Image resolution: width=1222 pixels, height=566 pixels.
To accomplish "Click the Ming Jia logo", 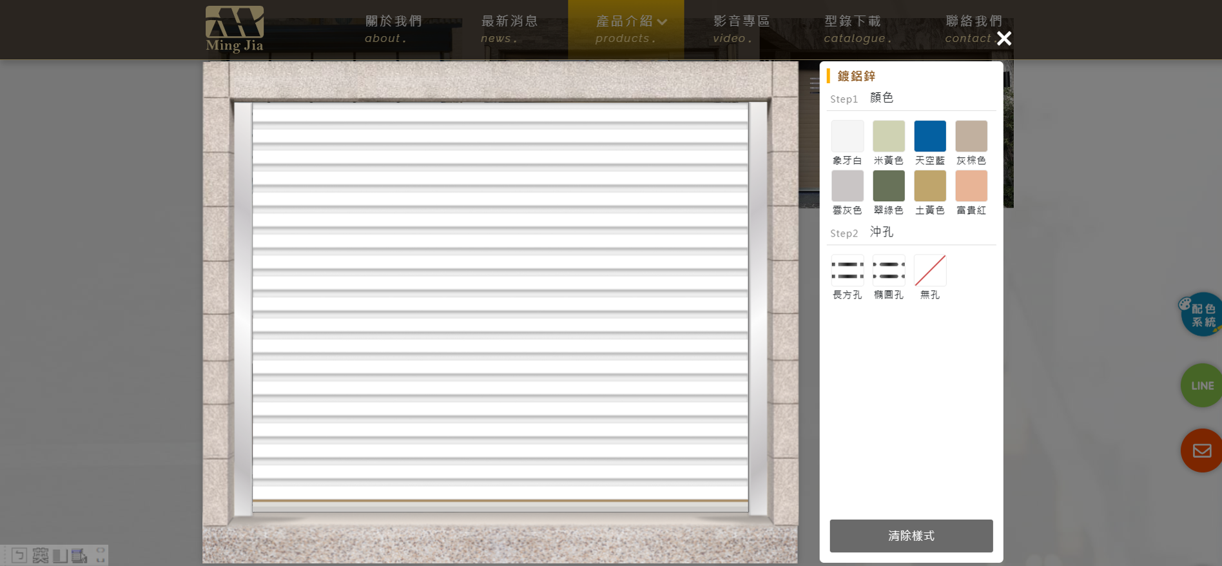I will (x=235, y=29).
